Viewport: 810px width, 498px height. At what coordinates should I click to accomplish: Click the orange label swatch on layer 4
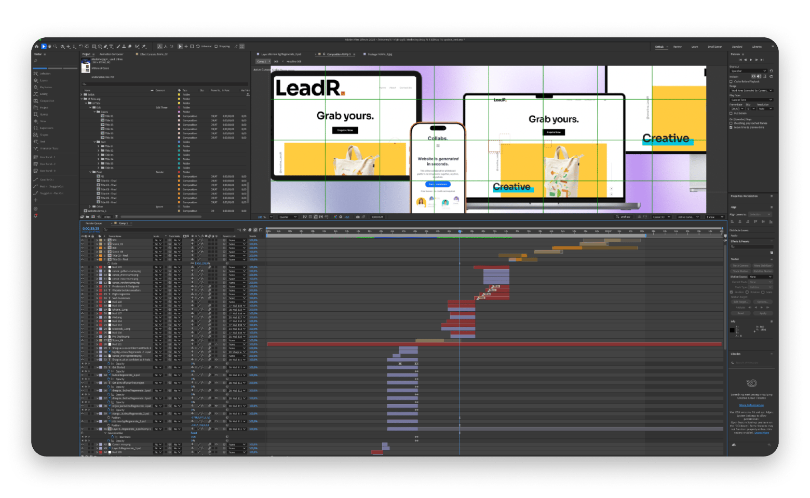coord(100,248)
